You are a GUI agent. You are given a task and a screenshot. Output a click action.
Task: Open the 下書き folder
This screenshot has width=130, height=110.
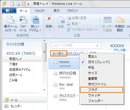click(x=14, y=64)
